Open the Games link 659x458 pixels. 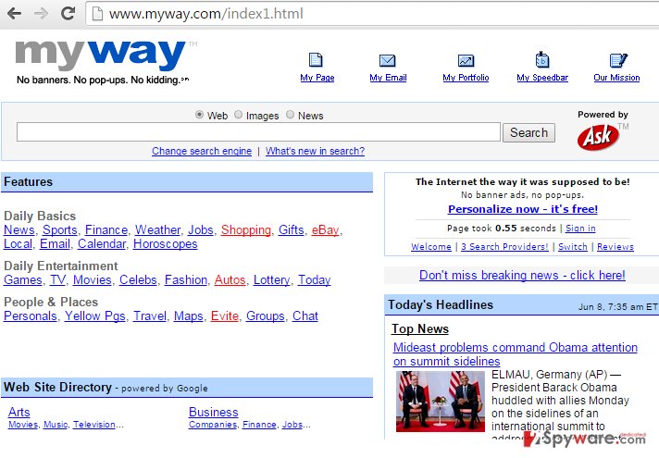pyautogui.click(x=23, y=280)
